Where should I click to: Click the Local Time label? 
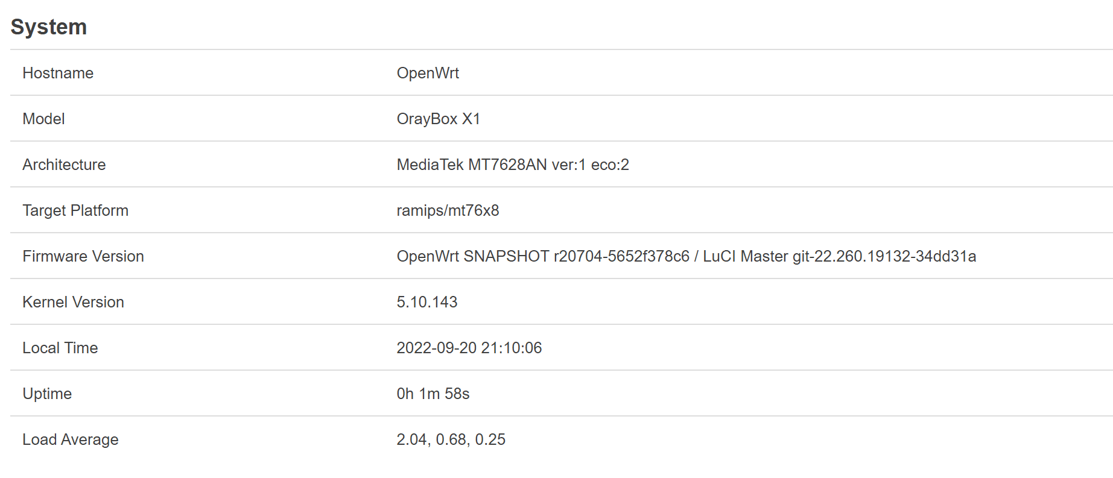[x=60, y=348]
